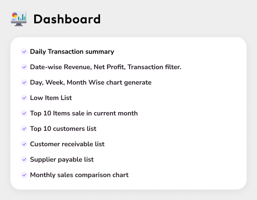This screenshot has width=257, height=200.
Task: Click the Dashboard heading text
Action: 67,19
